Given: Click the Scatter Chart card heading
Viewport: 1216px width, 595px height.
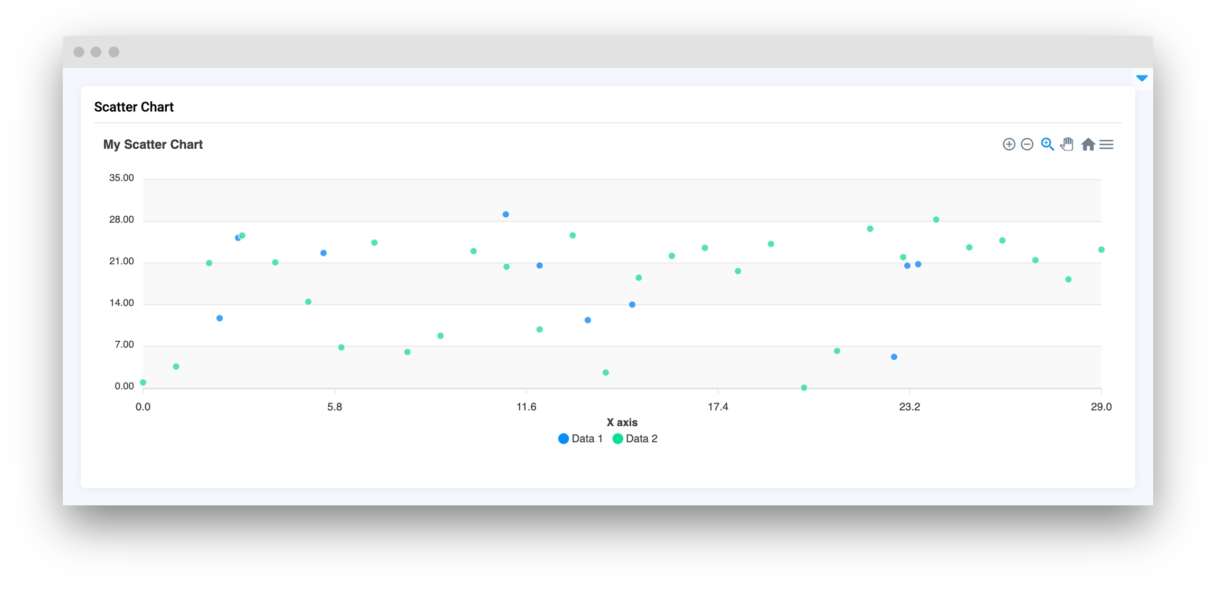Looking at the screenshot, I should [x=134, y=107].
